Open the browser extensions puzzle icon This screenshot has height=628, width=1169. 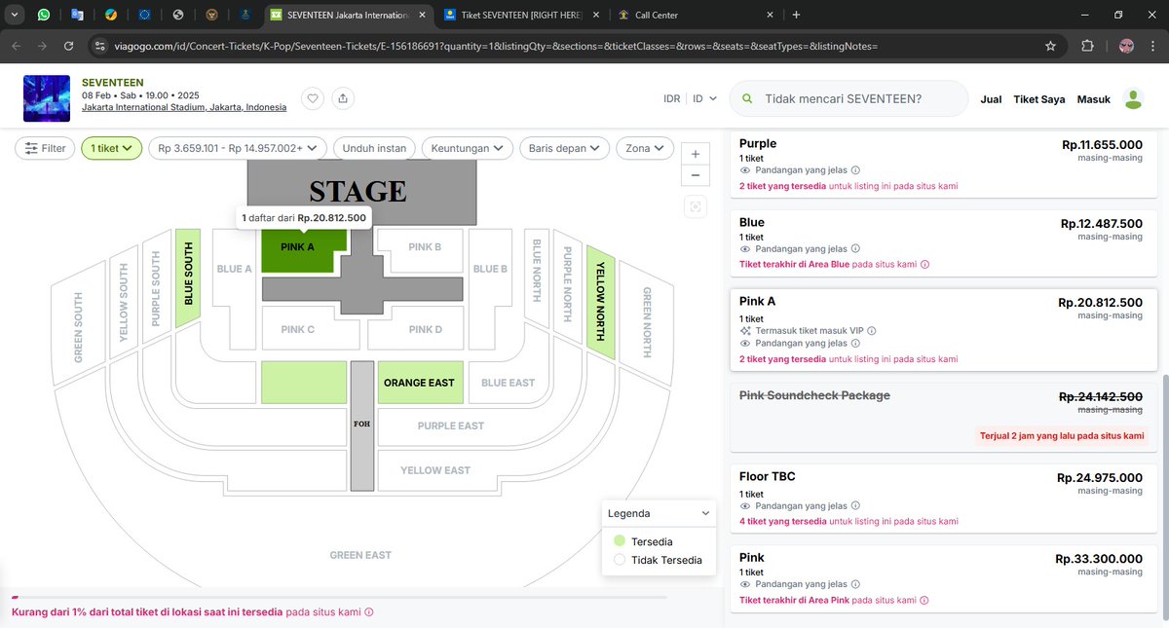(x=1087, y=46)
